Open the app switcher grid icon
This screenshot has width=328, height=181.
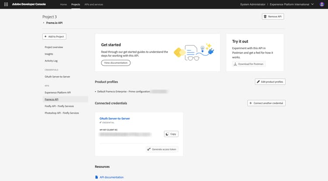coord(6,4)
